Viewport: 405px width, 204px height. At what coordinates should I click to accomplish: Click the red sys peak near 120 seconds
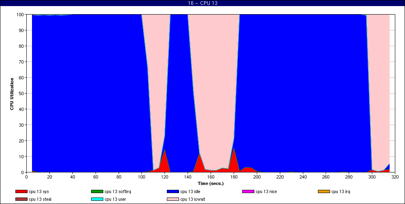pyautogui.click(x=164, y=162)
